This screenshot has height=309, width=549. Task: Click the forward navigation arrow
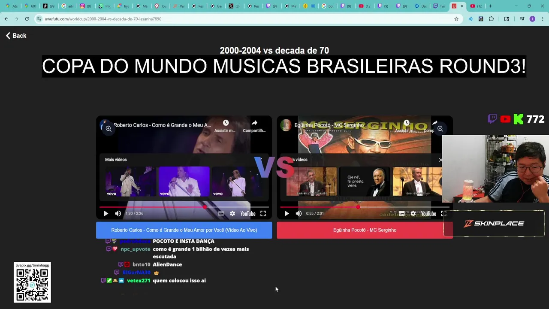pyautogui.click(x=16, y=19)
